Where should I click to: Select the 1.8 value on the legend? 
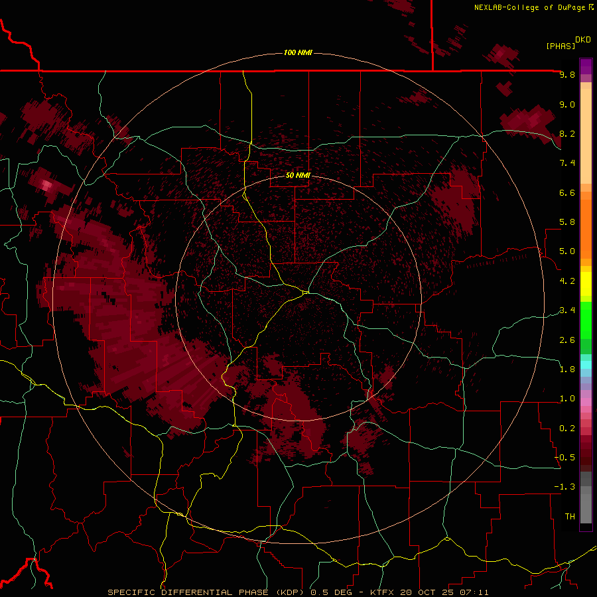(567, 369)
